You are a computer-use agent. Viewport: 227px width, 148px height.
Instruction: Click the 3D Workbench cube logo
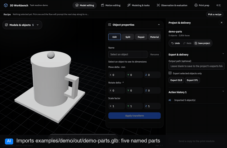(6, 5)
